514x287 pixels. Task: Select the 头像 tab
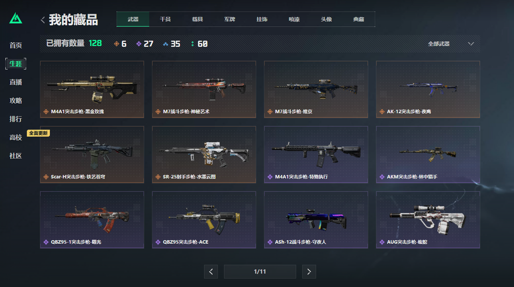coord(326,20)
